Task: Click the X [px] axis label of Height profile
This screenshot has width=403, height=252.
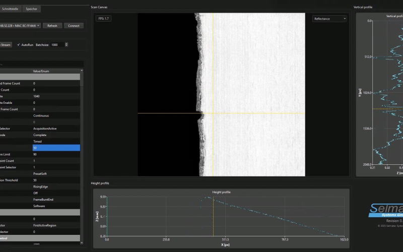Action: (x=225, y=245)
